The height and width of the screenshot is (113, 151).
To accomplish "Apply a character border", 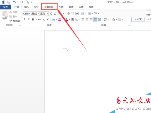I will click(x=77, y=14).
